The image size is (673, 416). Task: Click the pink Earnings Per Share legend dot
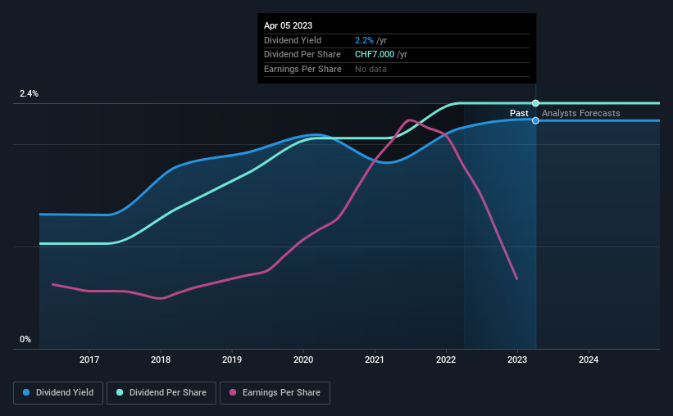233,392
